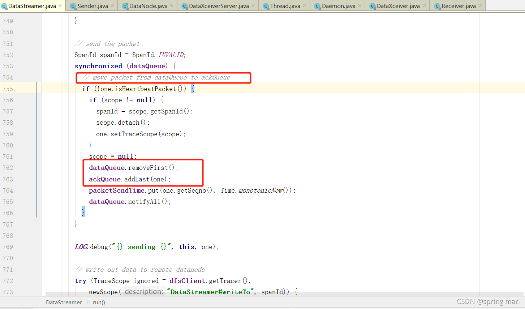Click the '// send the packet' comment
Screen dimensions: 525x309
(x=107, y=44)
